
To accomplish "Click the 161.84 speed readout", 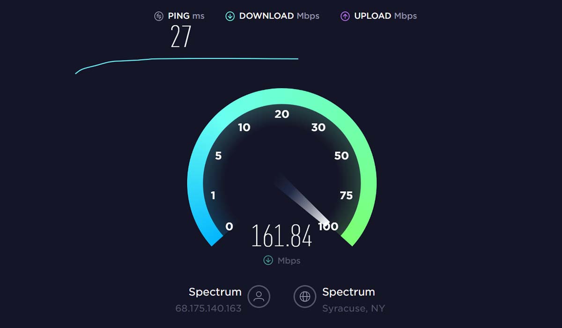I will click(282, 235).
